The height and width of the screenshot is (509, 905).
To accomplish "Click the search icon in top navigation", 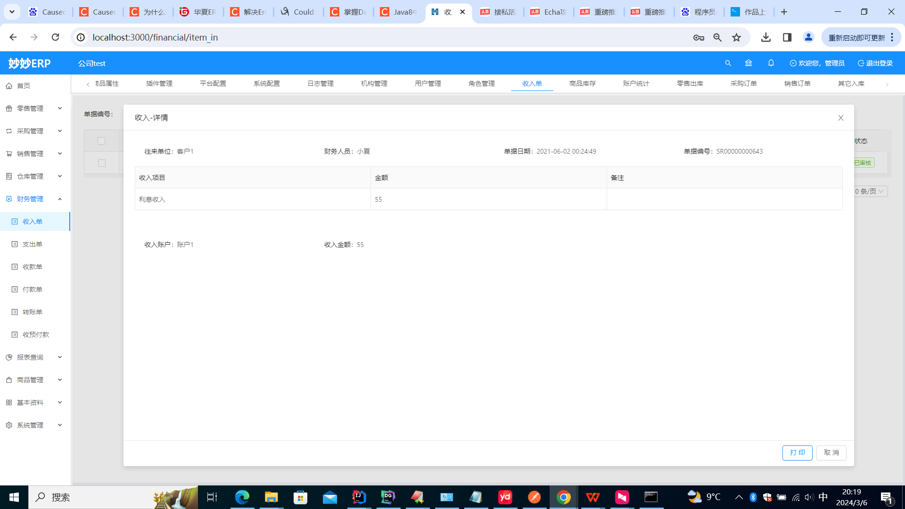I will coord(728,63).
